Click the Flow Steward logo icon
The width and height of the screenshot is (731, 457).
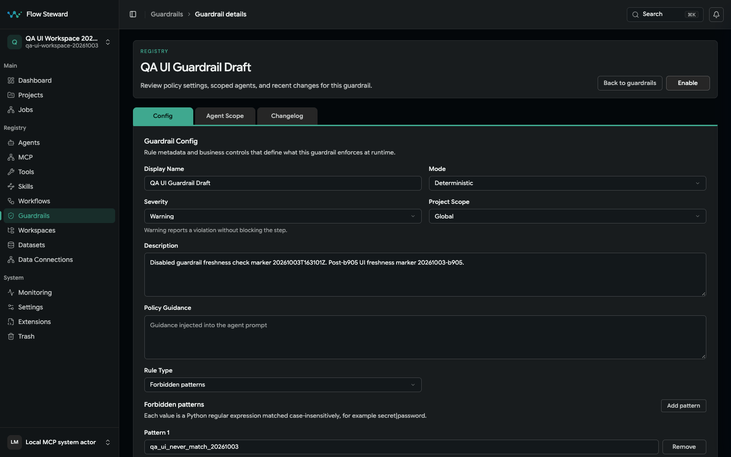tap(15, 14)
